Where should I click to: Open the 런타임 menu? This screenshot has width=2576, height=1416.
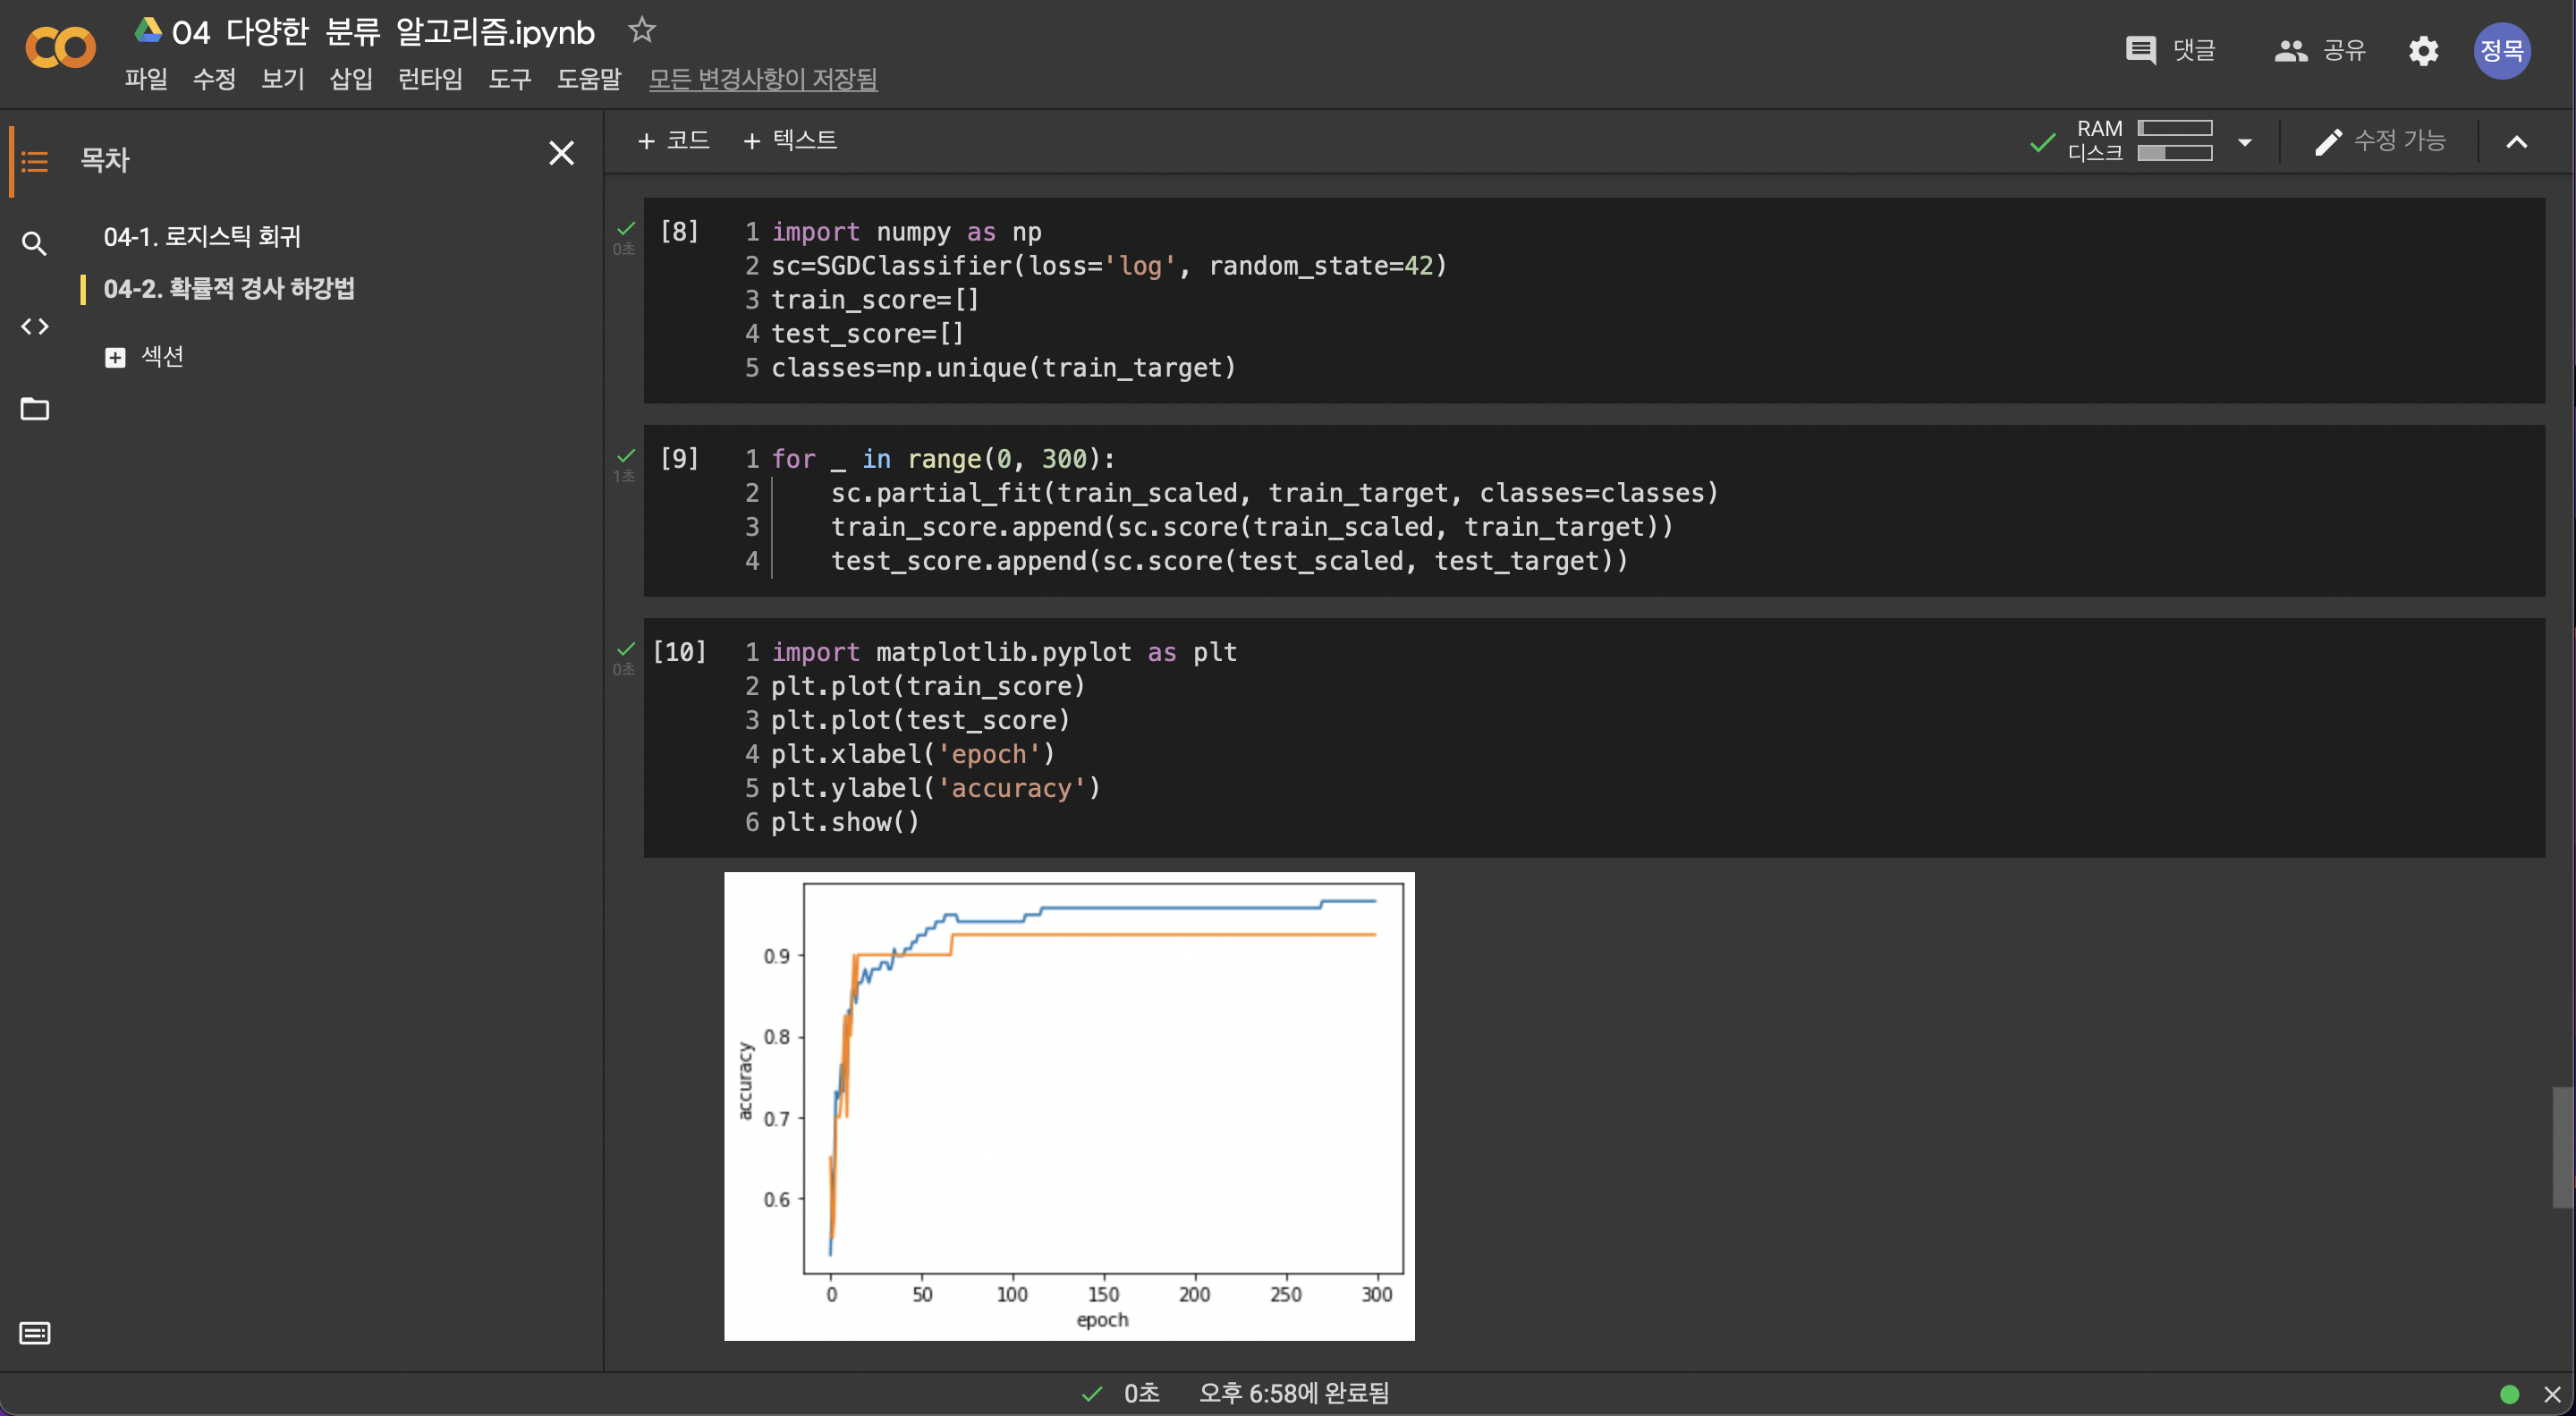click(430, 79)
